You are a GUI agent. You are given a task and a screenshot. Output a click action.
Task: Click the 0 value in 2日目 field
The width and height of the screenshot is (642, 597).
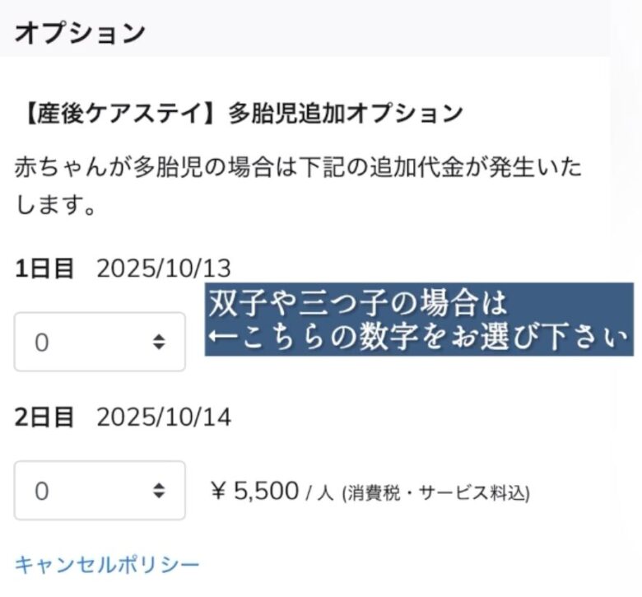pyautogui.click(x=42, y=491)
